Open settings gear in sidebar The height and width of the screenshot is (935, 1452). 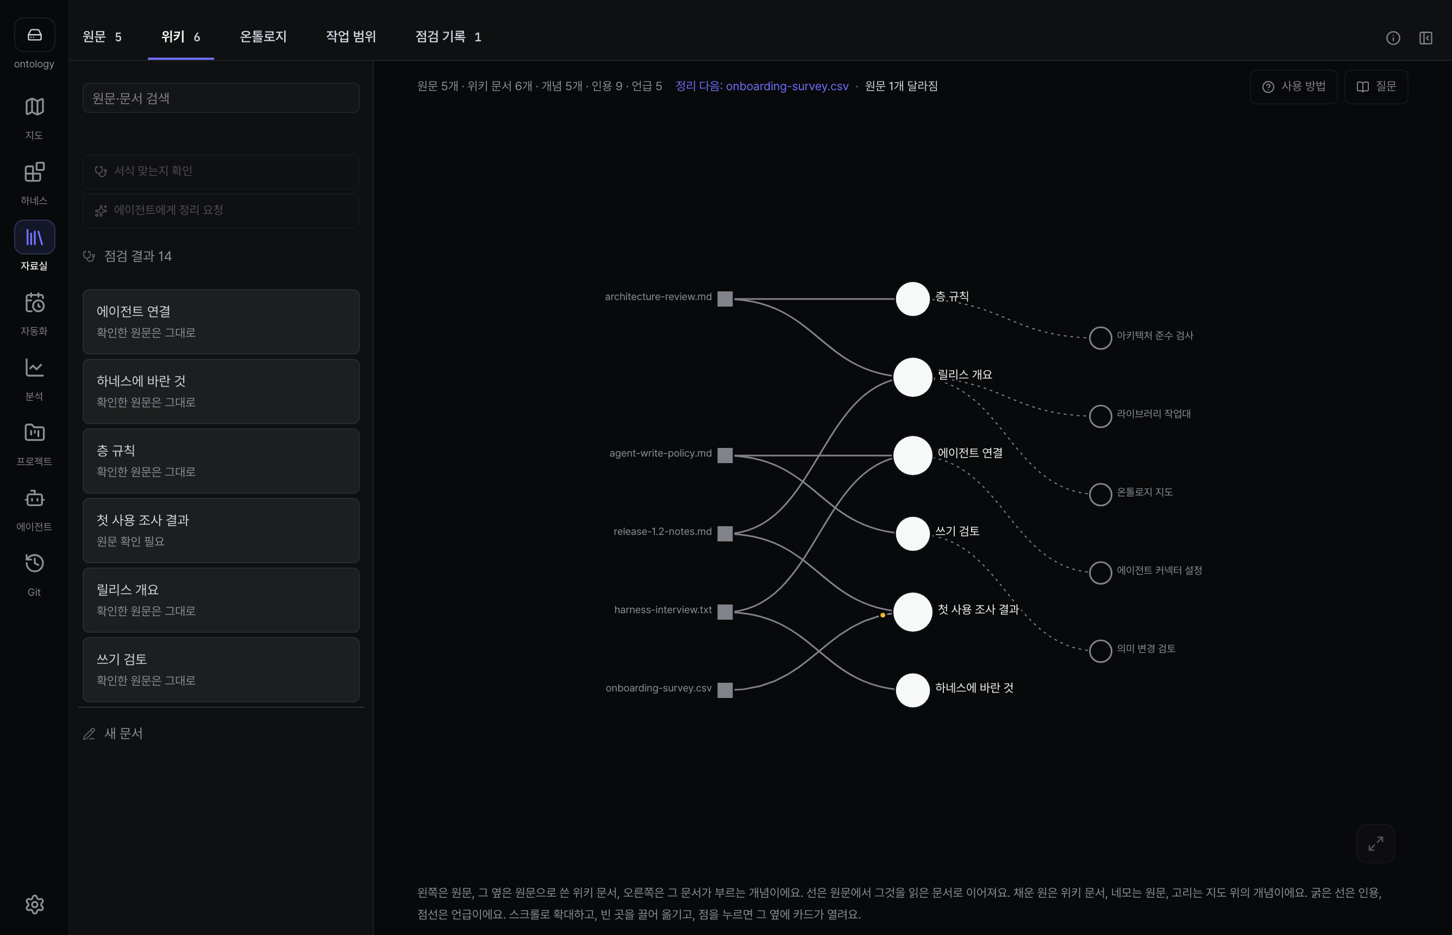pyautogui.click(x=35, y=904)
